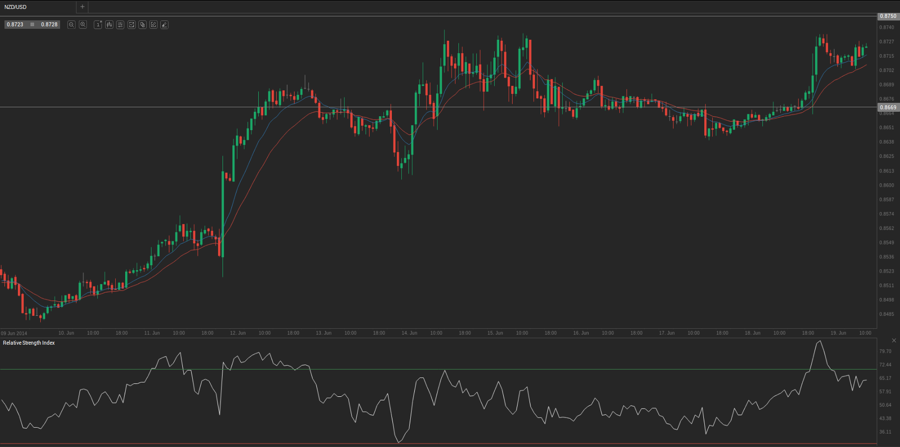Zoom in on the price chart
This screenshot has height=447, width=900.
pos(83,24)
